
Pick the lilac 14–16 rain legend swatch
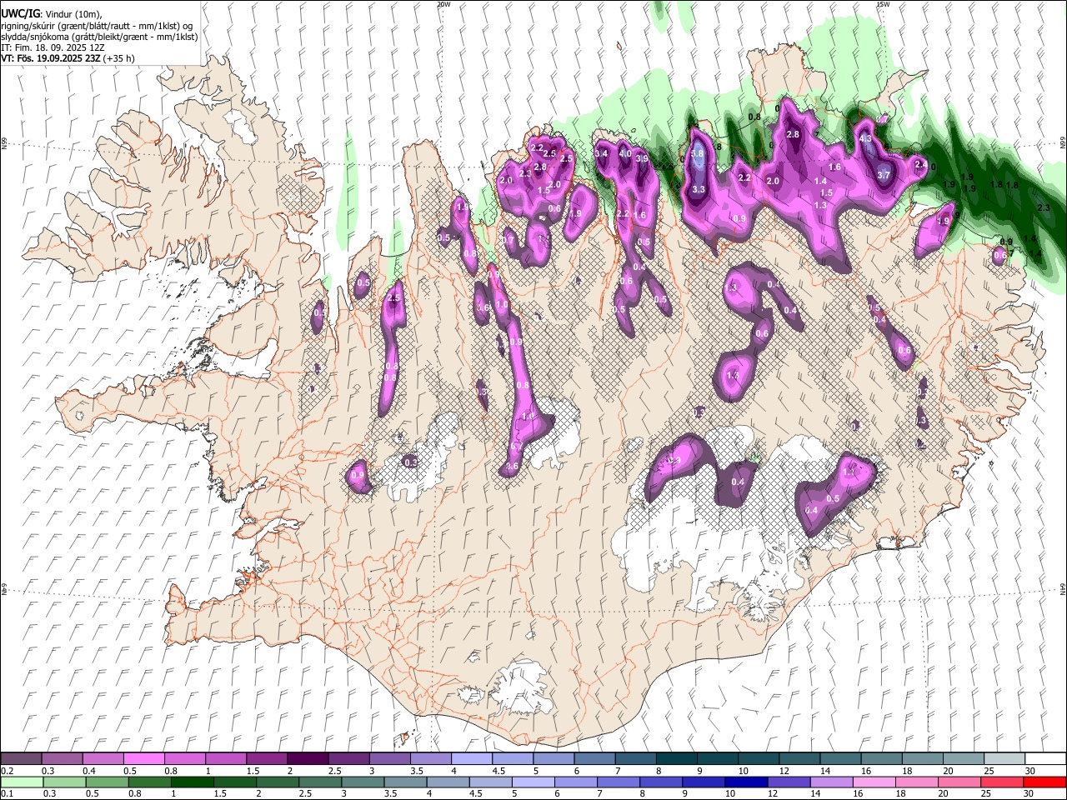click(832, 782)
